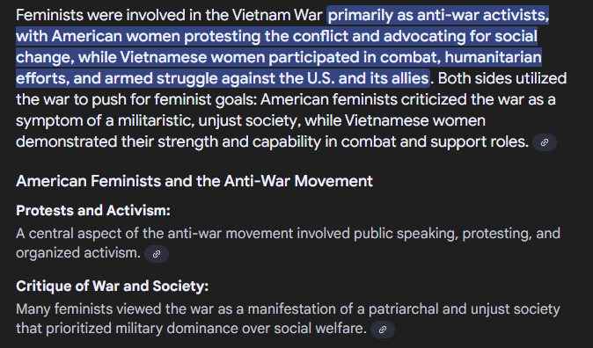Open the citation link icon after "social welfare."
This screenshot has width=593, height=348.
tap(383, 330)
